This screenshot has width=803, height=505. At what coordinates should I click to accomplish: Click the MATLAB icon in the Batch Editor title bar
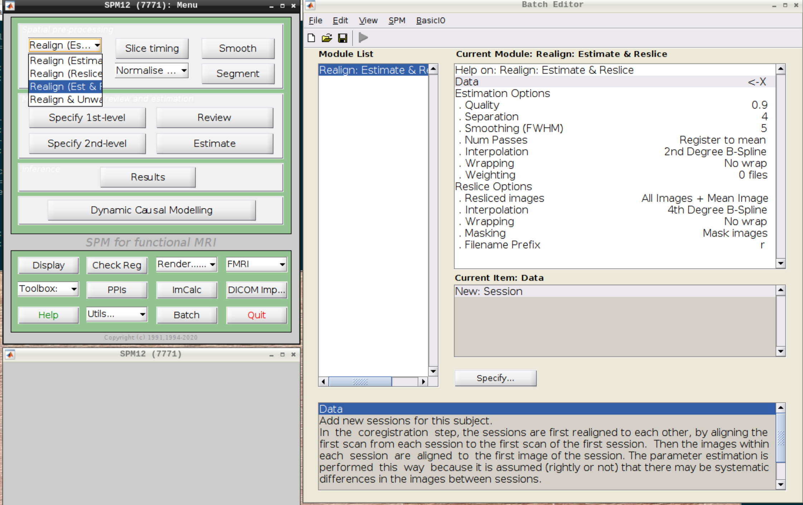310,5
